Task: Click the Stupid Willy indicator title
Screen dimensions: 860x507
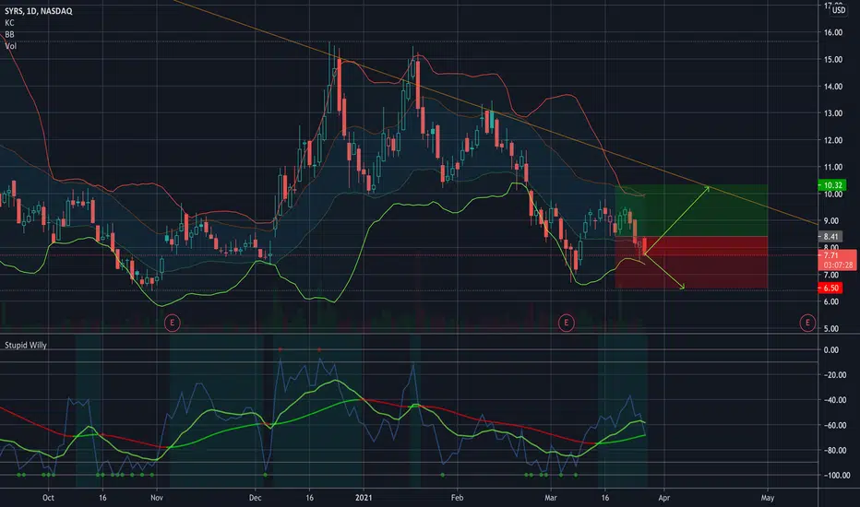Action: 26,346
